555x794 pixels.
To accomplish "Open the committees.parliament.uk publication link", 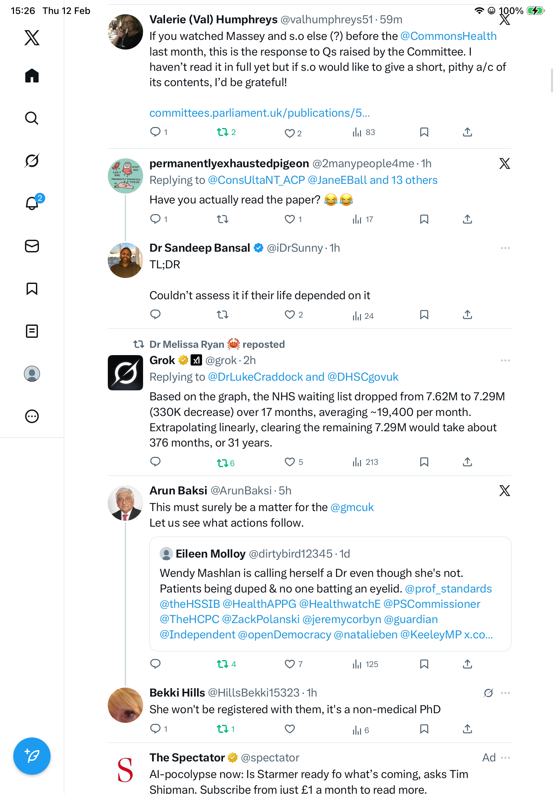I will [x=260, y=113].
